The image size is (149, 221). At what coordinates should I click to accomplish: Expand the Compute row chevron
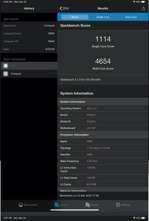54,74
